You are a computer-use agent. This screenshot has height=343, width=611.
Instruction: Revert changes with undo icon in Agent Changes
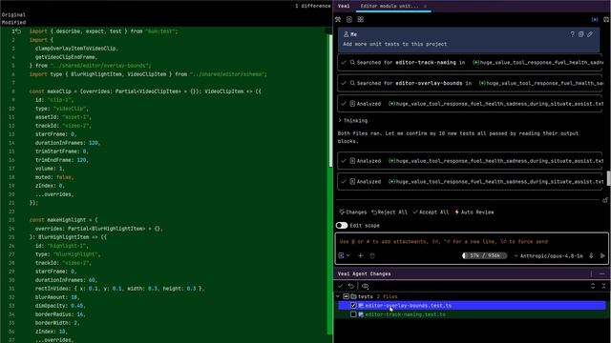(x=351, y=286)
